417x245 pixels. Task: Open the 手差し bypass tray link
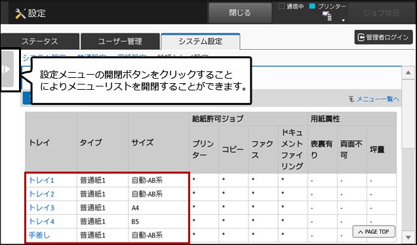click(39, 235)
